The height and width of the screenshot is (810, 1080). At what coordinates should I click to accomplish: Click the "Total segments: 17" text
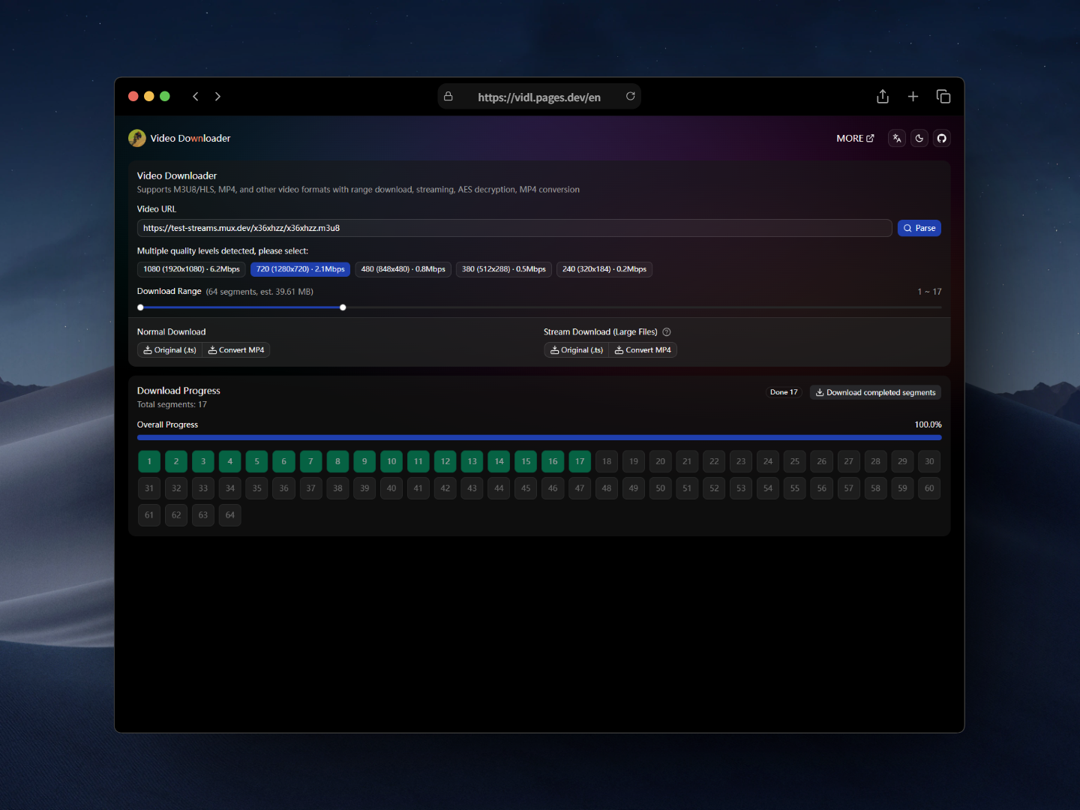[x=172, y=404]
